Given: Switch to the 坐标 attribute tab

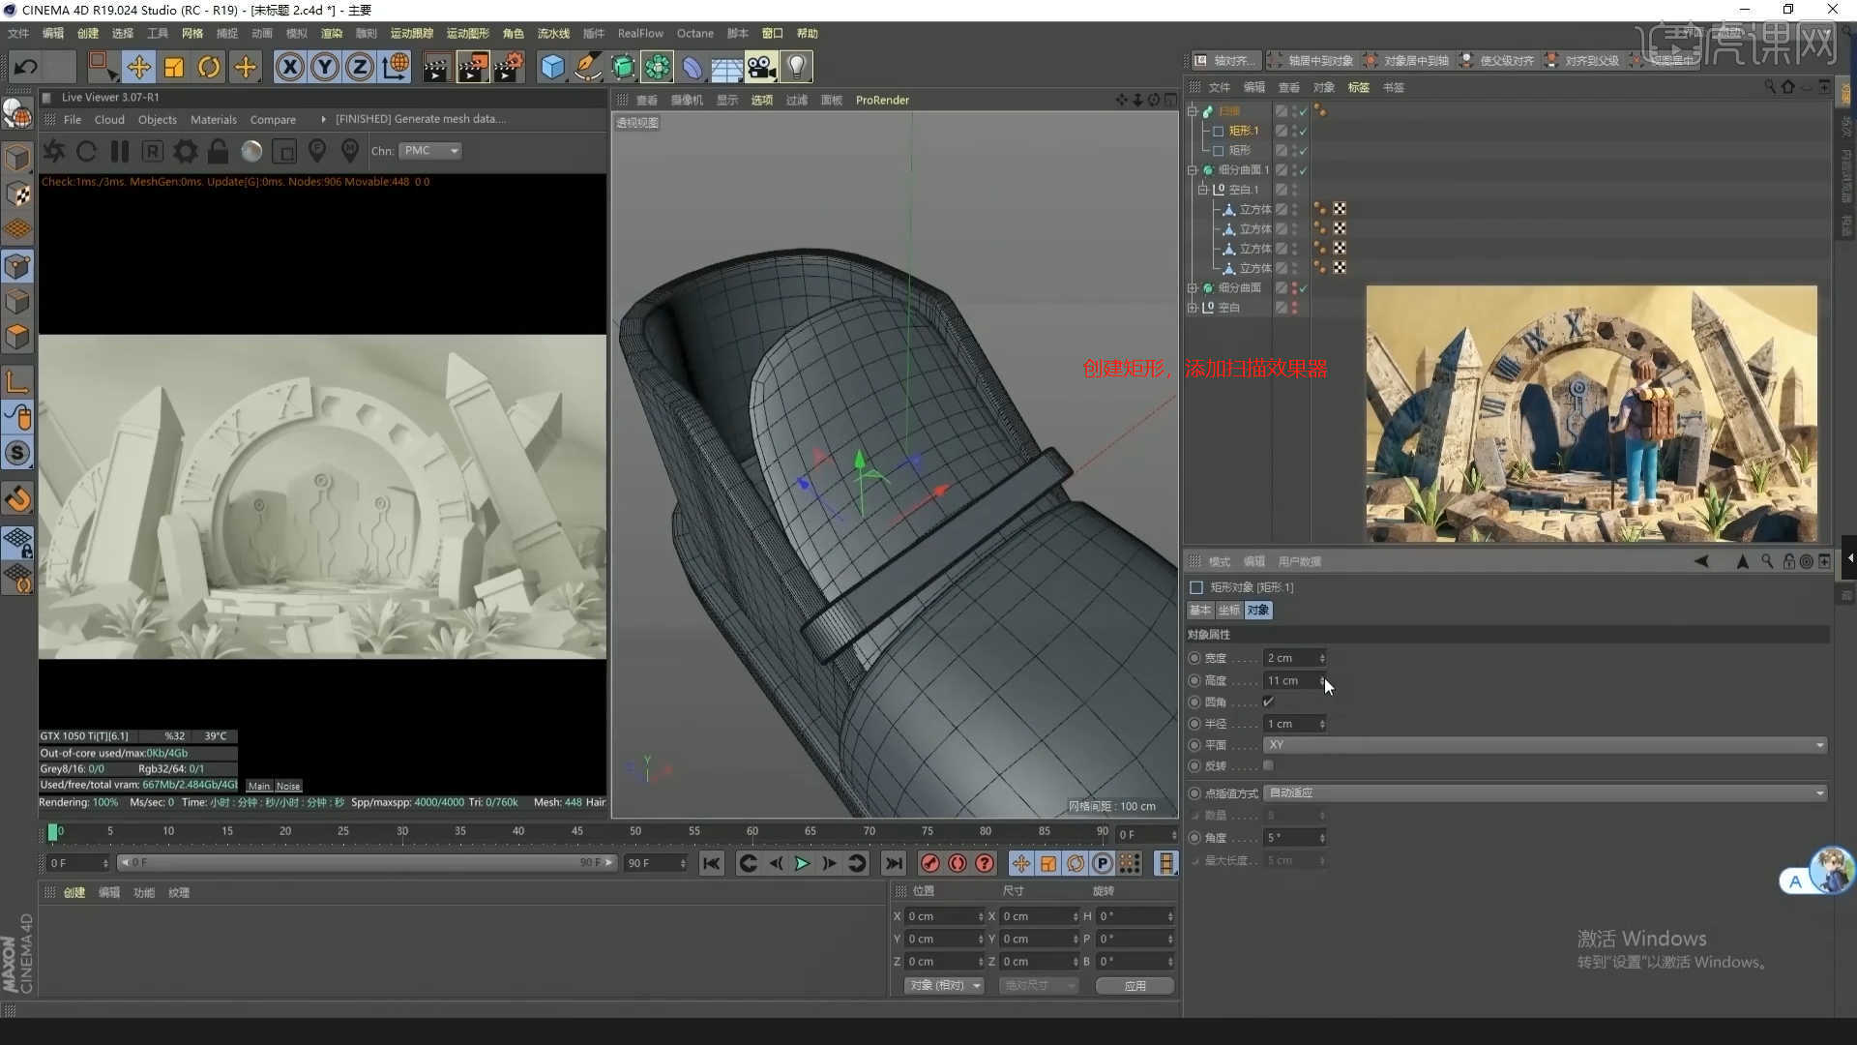Looking at the screenshot, I should (x=1228, y=611).
